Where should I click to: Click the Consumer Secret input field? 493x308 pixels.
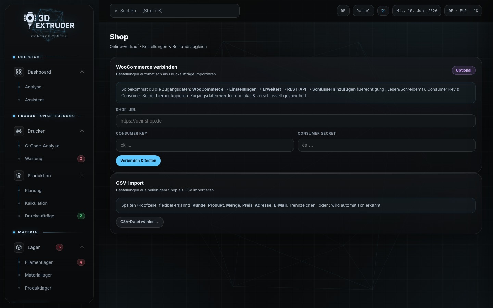[x=387, y=145]
